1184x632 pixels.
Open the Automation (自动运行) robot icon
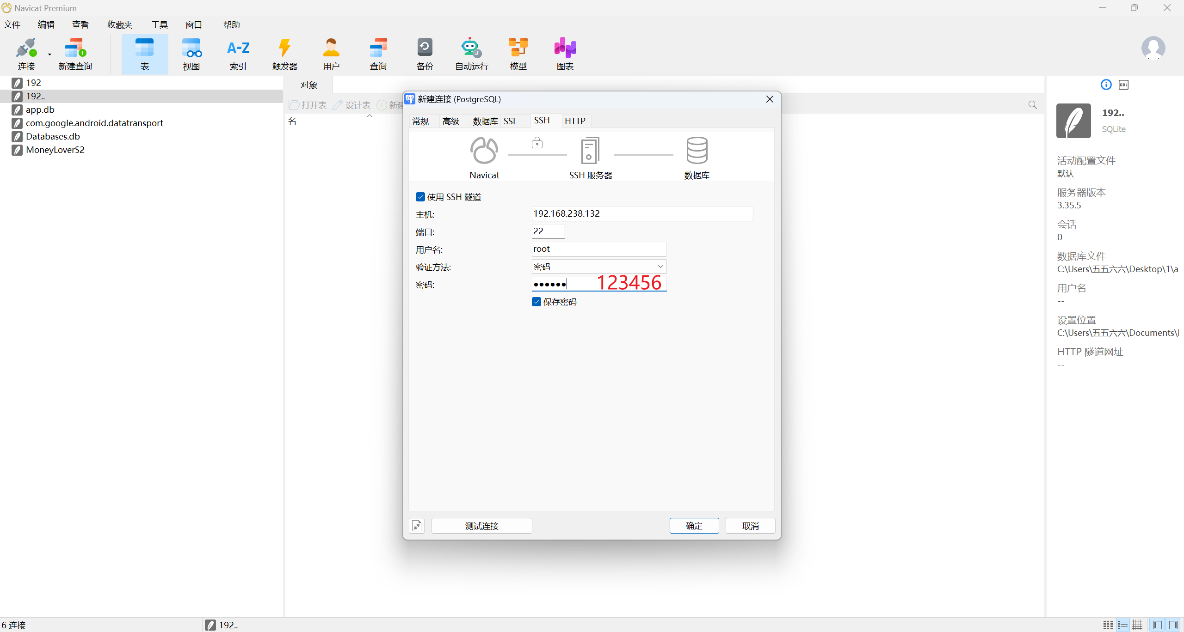(471, 54)
